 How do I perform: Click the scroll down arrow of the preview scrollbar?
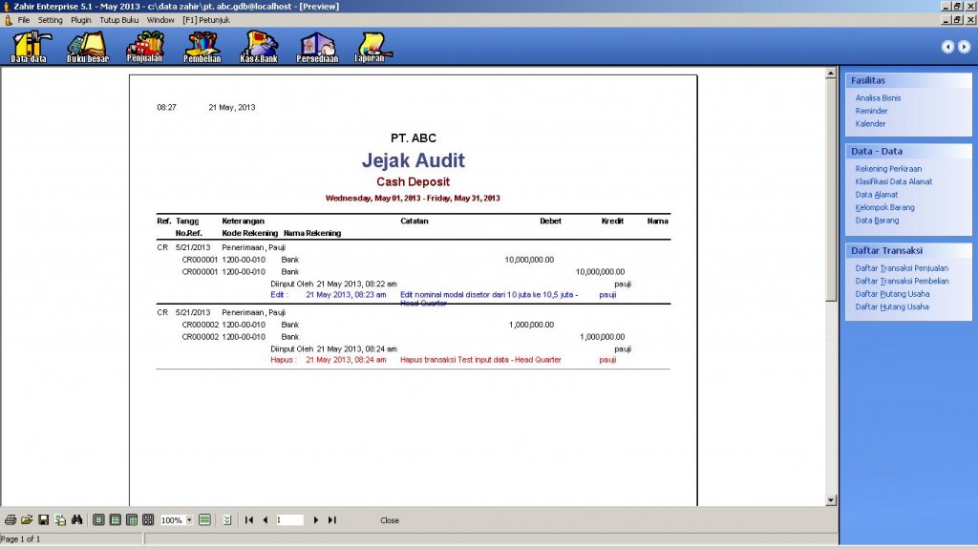pos(831,499)
